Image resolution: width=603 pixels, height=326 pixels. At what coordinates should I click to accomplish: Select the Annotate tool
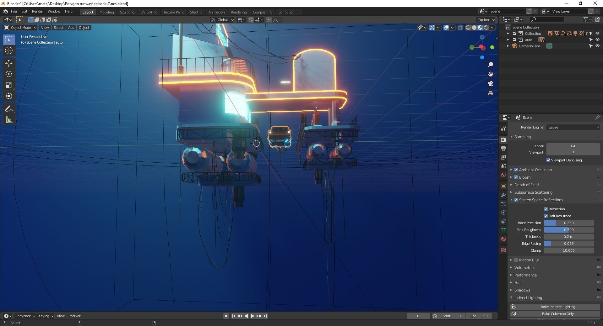click(x=9, y=109)
